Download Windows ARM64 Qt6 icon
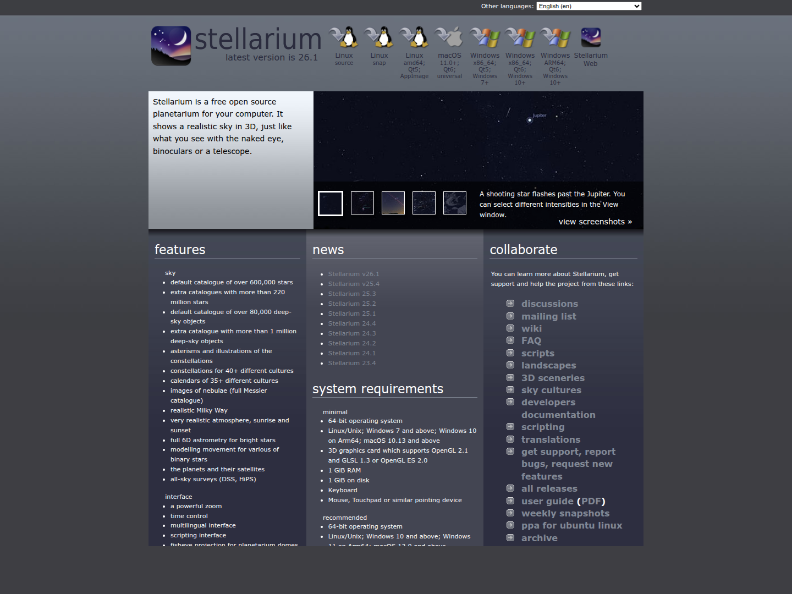 tap(555, 37)
